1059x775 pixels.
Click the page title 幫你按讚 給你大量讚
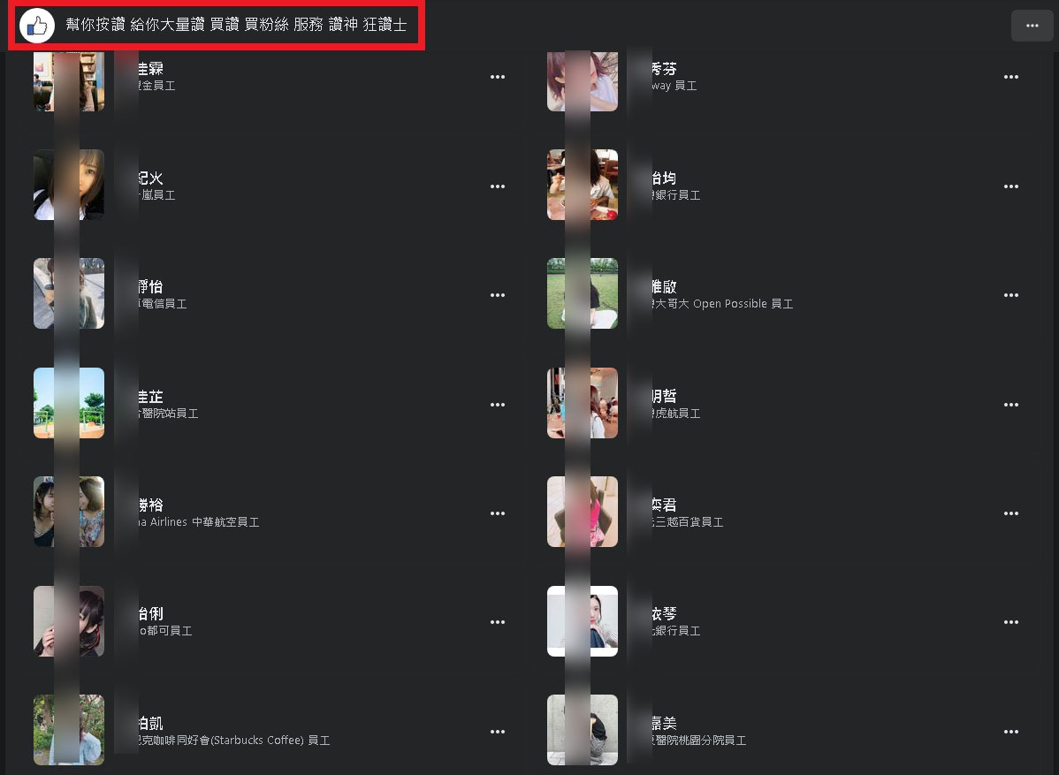(135, 25)
